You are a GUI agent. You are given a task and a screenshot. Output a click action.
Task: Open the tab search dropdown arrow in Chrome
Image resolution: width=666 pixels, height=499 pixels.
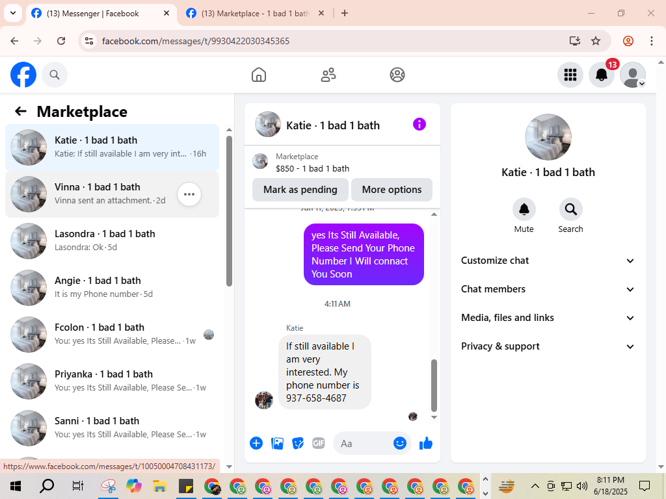pyautogui.click(x=13, y=13)
